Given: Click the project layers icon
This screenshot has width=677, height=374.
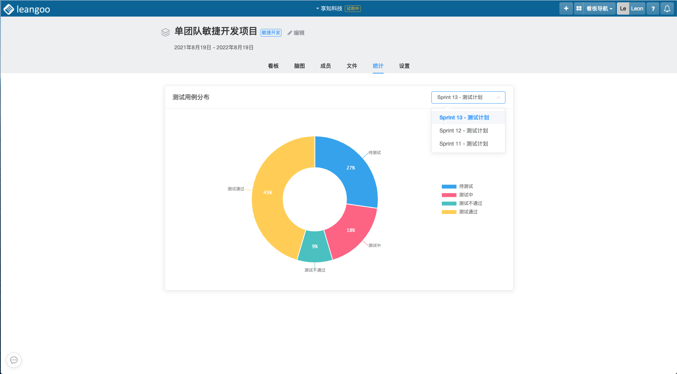Looking at the screenshot, I should pos(165,32).
